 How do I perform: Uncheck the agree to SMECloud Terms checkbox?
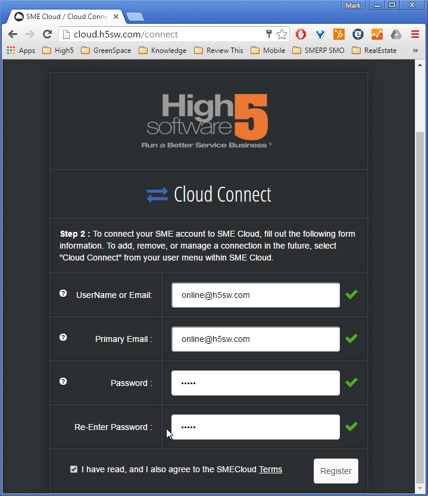[x=74, y=469]
